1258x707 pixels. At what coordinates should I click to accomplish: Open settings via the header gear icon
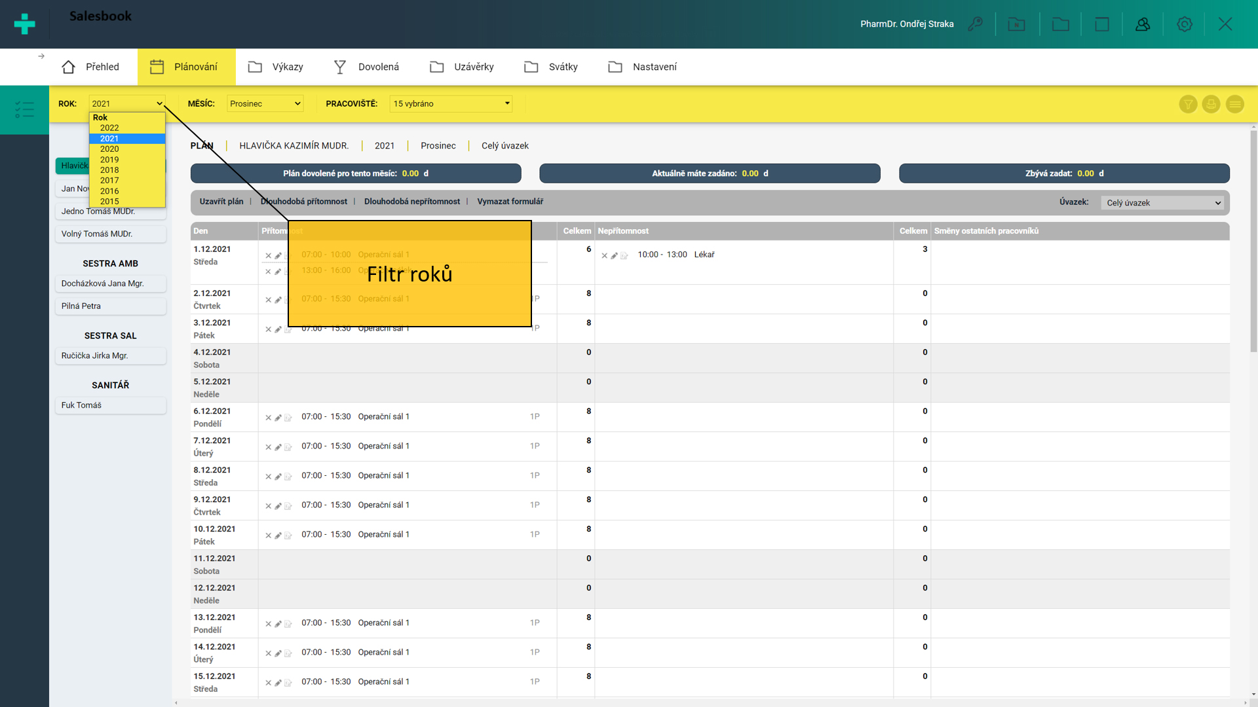pos(1184,24)
